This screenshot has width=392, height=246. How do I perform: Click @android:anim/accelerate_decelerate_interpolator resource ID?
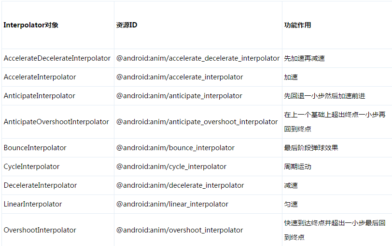(x=198, y=58)
